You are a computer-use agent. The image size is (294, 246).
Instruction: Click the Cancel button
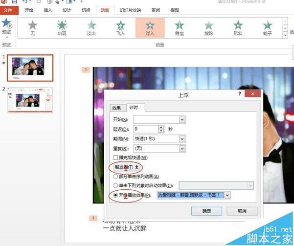[242, 211]
